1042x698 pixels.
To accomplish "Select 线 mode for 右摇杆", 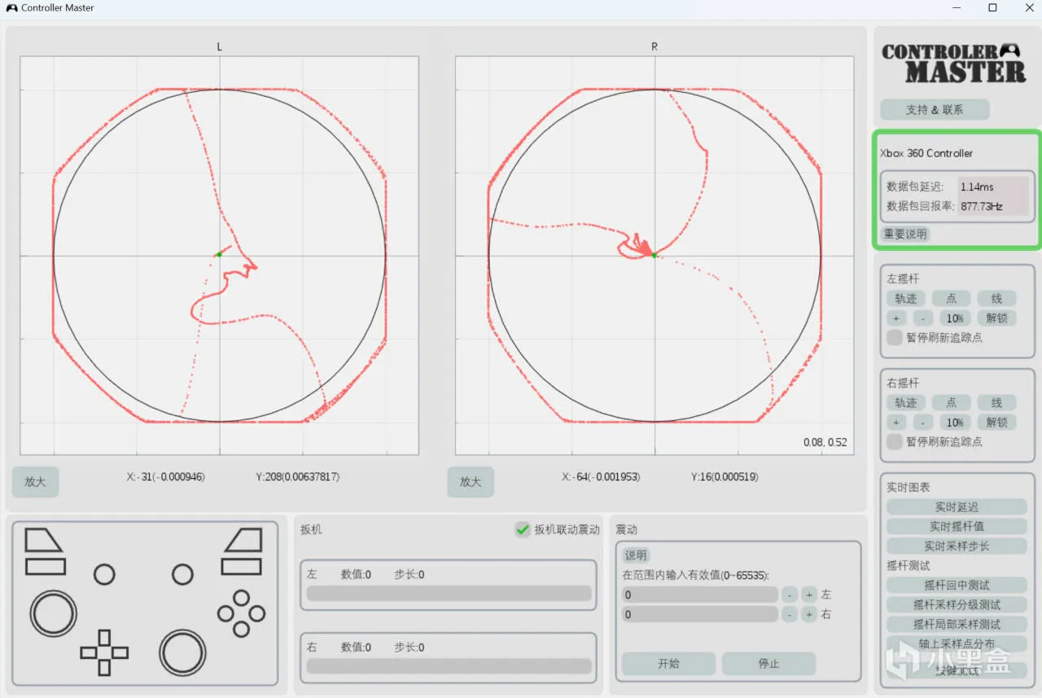I will coord(996,403).
